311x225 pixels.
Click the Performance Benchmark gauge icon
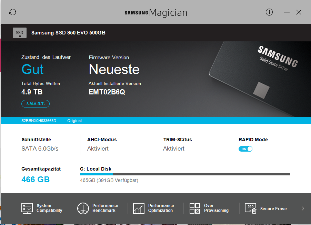(83, 208)
